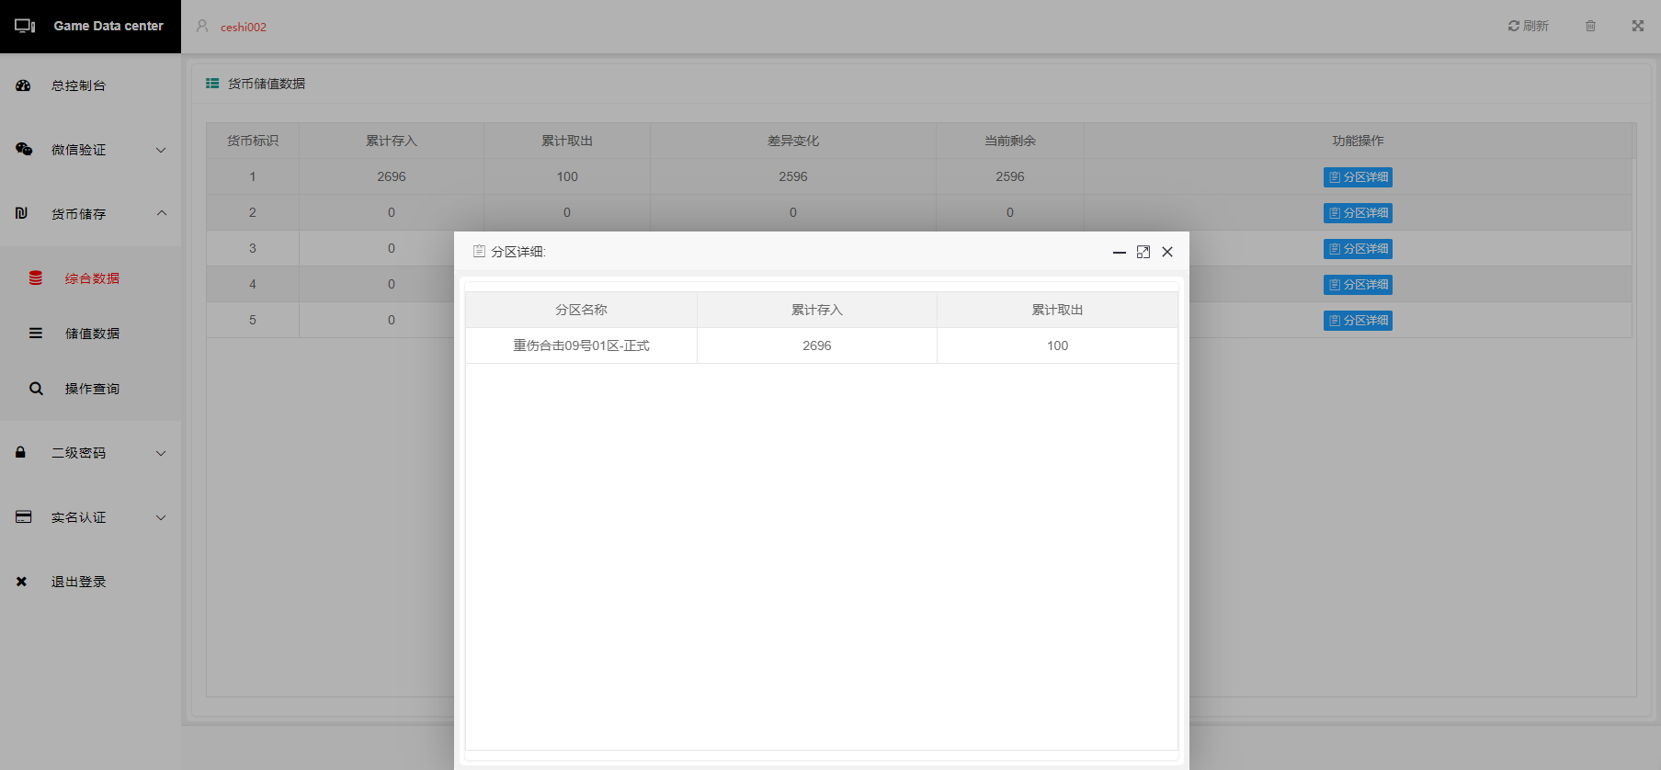The width and height of the screenshot is (1661, 770).
Task: Open the 储值数据 menu item
Action: [92, 334]
